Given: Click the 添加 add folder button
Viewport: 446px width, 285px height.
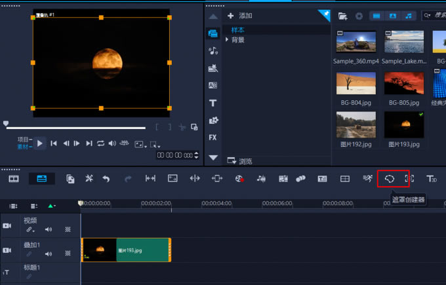Looking at the screenshot, I should pyautogui.click(x=239, y=15).
